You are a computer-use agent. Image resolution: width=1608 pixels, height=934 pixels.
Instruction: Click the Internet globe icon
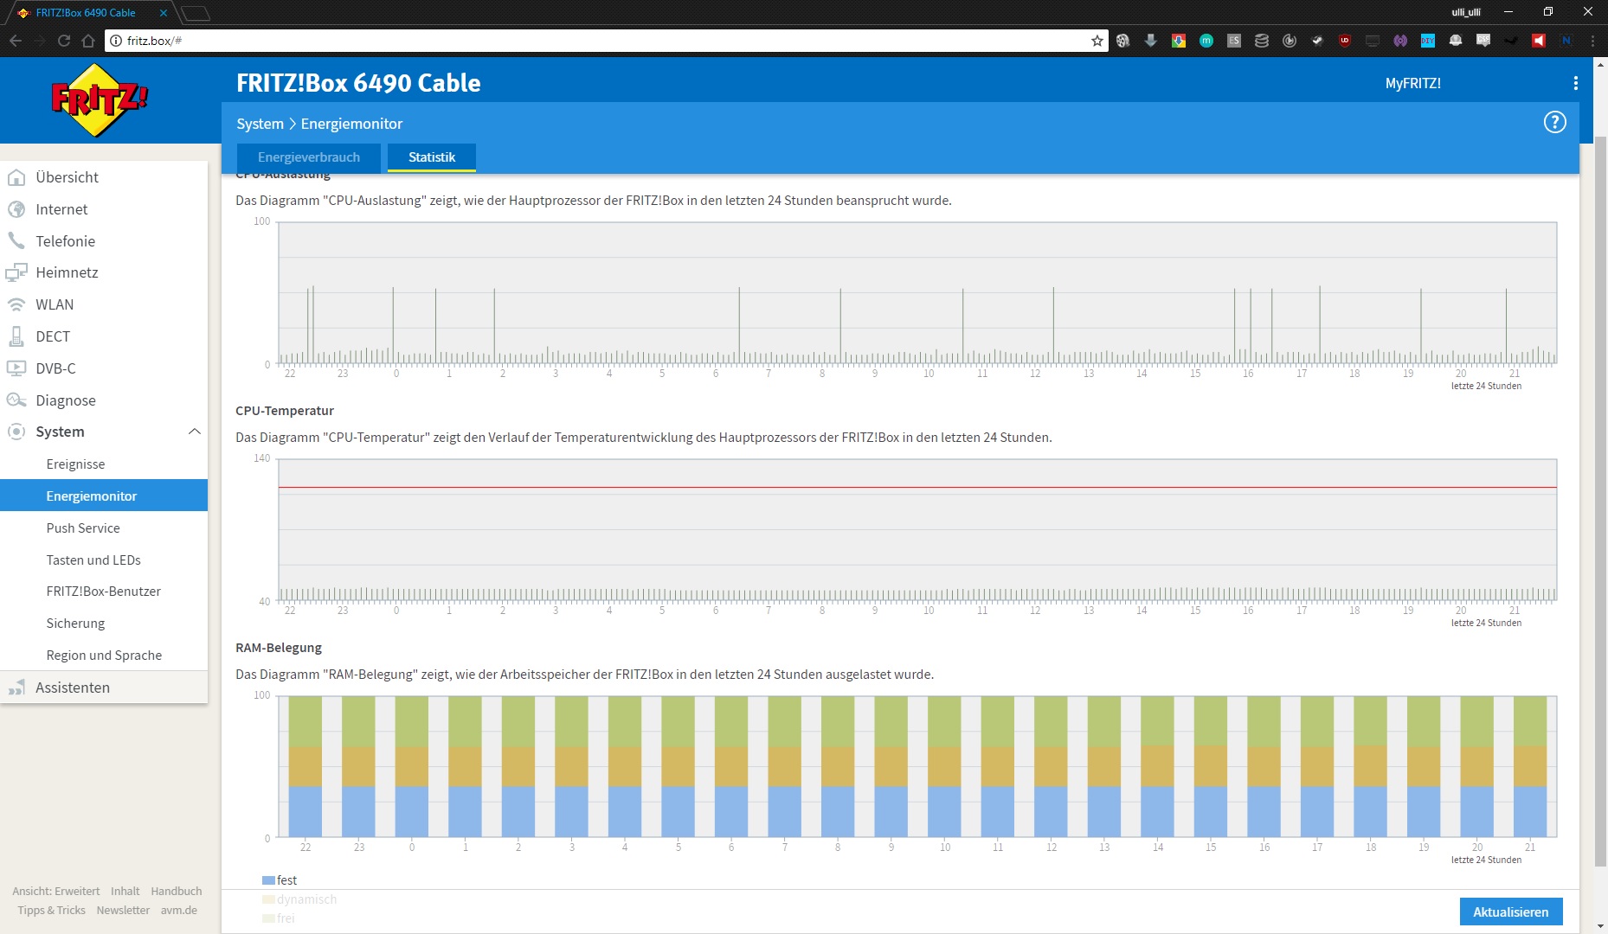pos(16,209)
